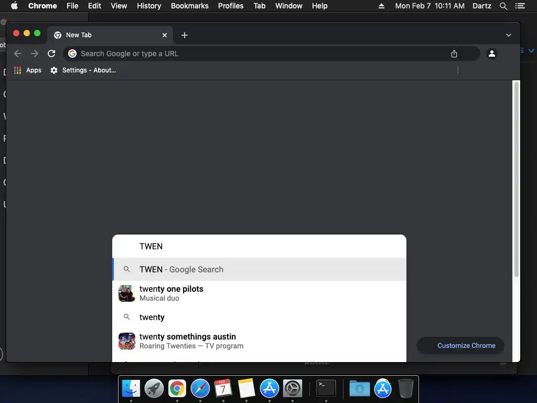The width and height of the screenshot is (537, 403).
Task: Click the twenty one pilots thumbnail
Action: coord(127,293)
